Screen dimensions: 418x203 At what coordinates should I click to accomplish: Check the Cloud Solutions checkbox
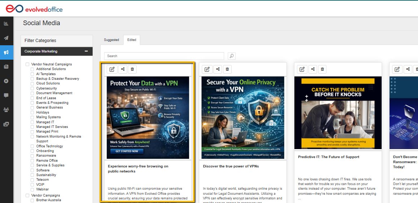[x=32, y=84]
